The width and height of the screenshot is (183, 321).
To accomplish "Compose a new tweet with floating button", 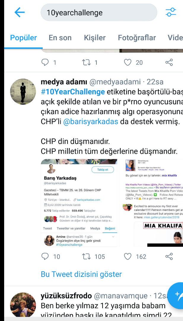I will tap(176, 295).
